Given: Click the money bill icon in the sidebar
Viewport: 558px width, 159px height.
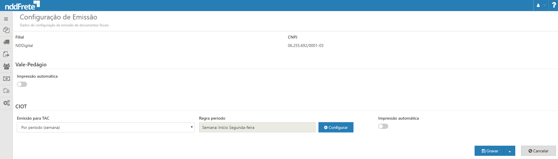Looking at the screenshot, I should [6, 79].
